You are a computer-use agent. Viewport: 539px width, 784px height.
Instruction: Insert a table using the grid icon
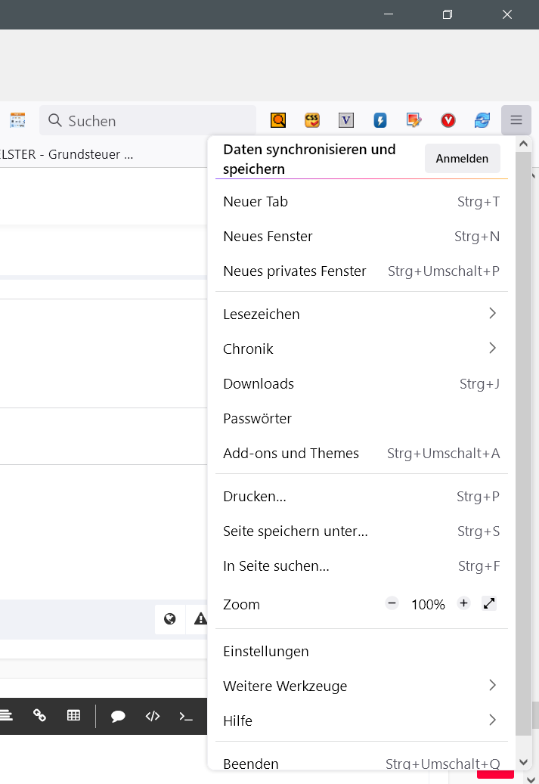tap(73, 715)
